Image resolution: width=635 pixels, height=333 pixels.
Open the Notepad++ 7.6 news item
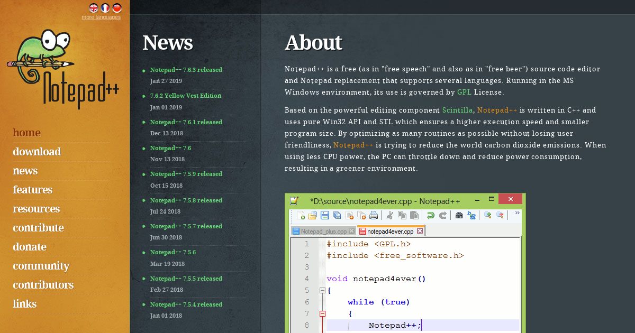pyautogui.click(x=170, y=148)
